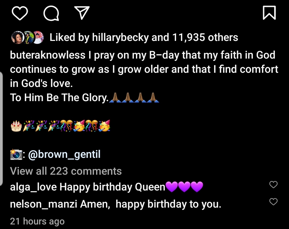
Task: Open comments via the speech bubble icon
Action: click(51, 13)
